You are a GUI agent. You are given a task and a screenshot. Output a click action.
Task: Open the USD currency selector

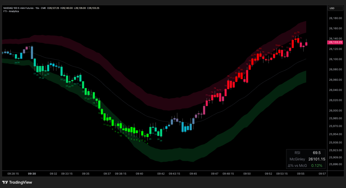[x=335, y=8]
